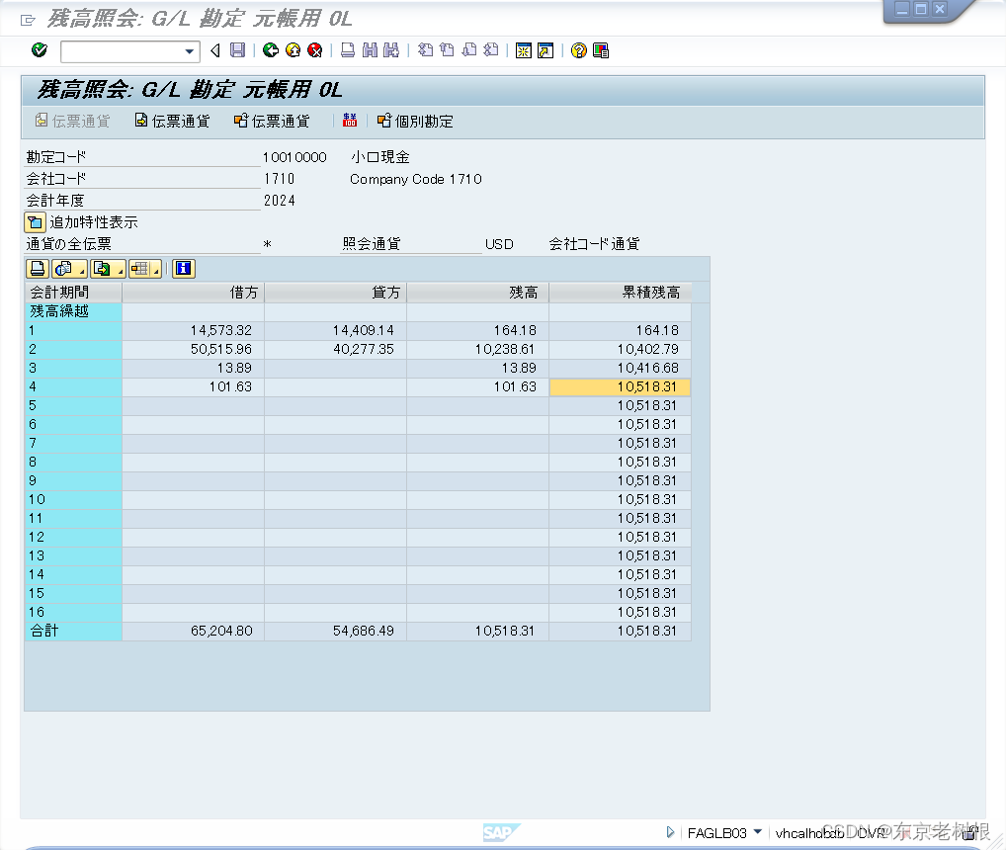
Task: Click highlighted cumulative balance in period 4
Action: pos(621,386)
